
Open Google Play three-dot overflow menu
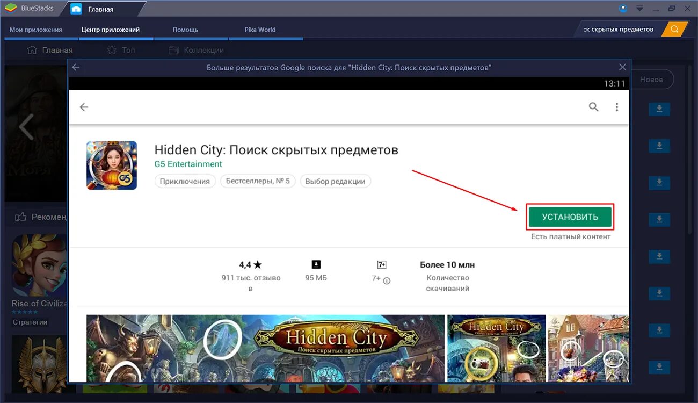pyautogui.click(x=616, y=107)
